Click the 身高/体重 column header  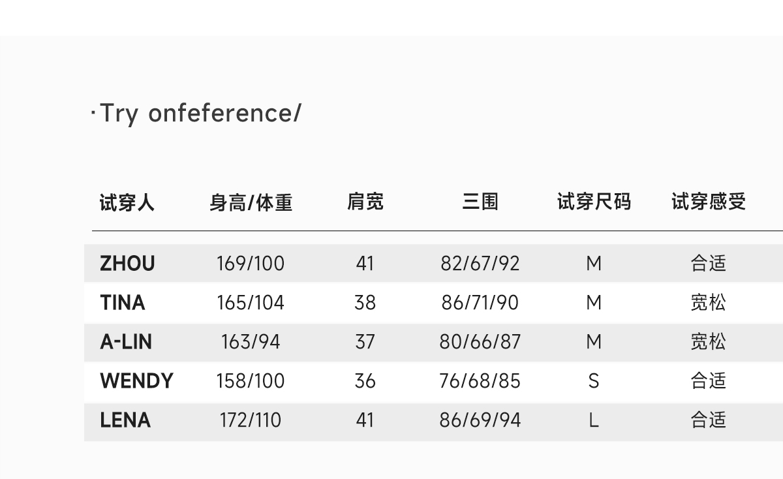coord(251,203)
